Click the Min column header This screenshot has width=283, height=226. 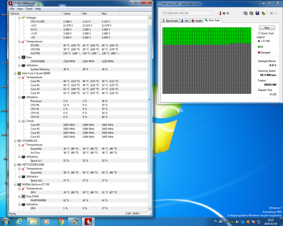pos(91,14)
